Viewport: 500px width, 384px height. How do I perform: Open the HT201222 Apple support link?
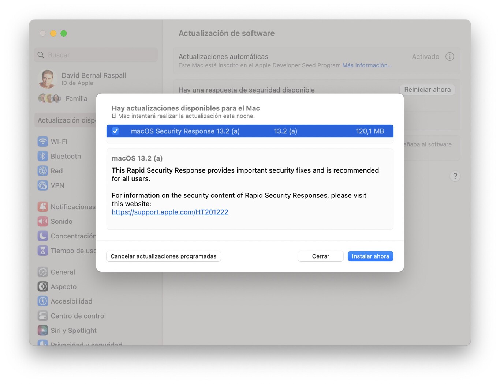pyautogui.click(x=170, y=212)
